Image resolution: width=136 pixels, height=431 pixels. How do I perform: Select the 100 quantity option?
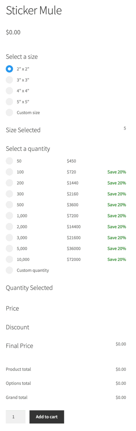coord(9,172)
